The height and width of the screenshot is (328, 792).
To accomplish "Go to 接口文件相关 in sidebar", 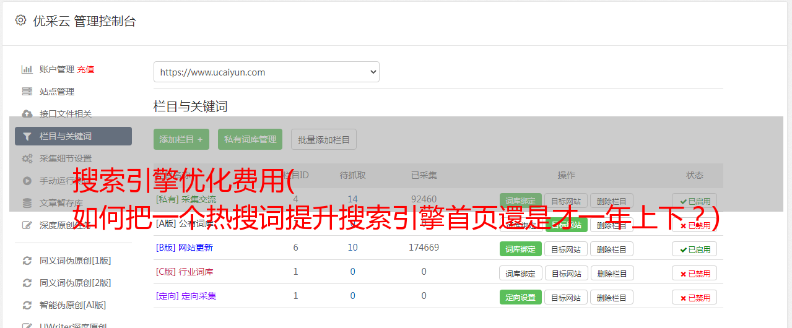I will [66, 114].
